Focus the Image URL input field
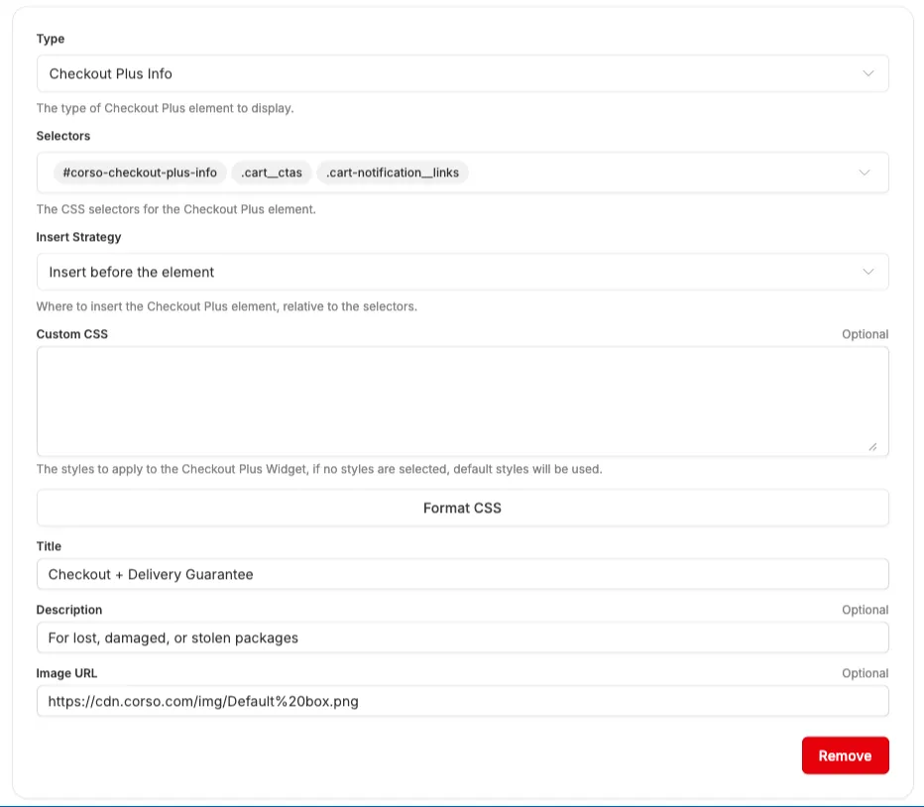 462,701
